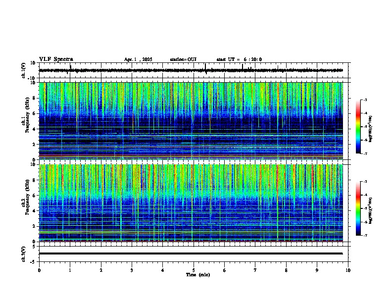The image size is (392, 303).
Task: Click the ch.1 spectrogram color scale bar
Action: (x=358, y=127)
